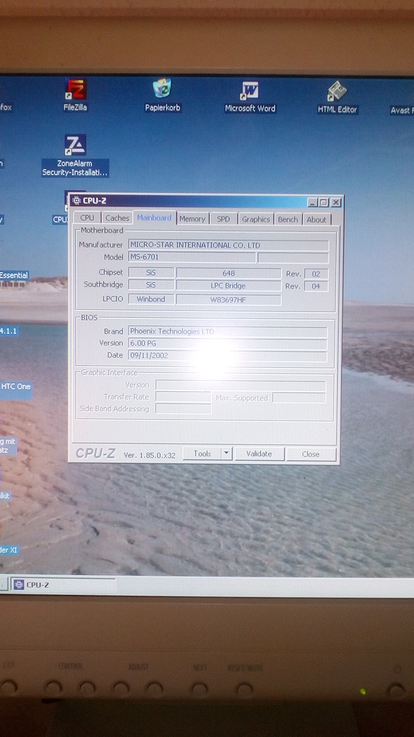Click the Southbridge LPC Bridge field
This screenshot has height=737, width=414.
click(228, 286)
